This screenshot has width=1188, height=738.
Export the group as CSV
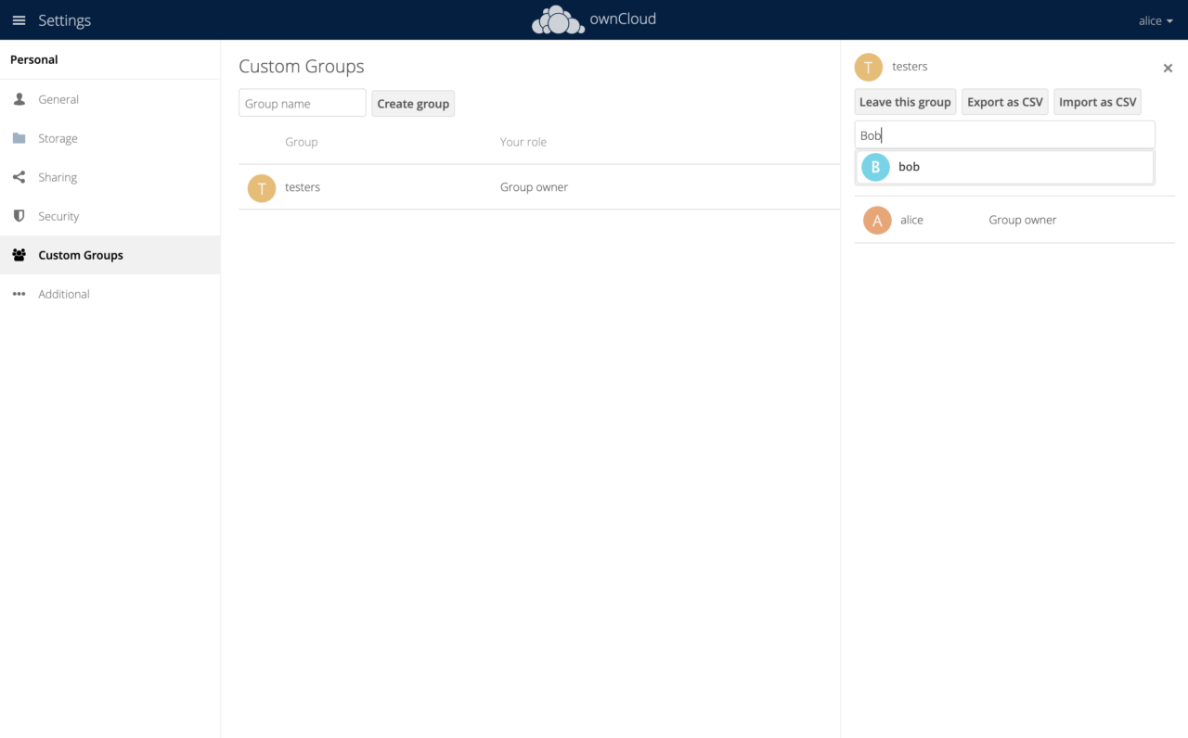point(1004,101)
